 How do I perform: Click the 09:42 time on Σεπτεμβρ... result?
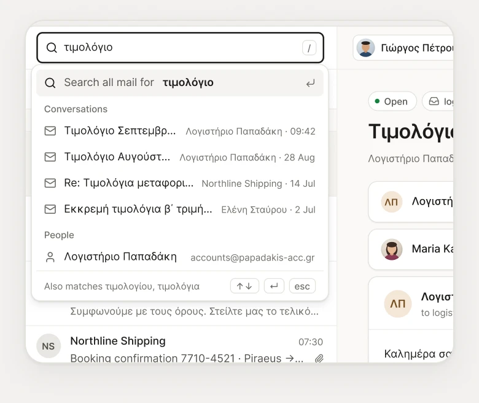302,131
